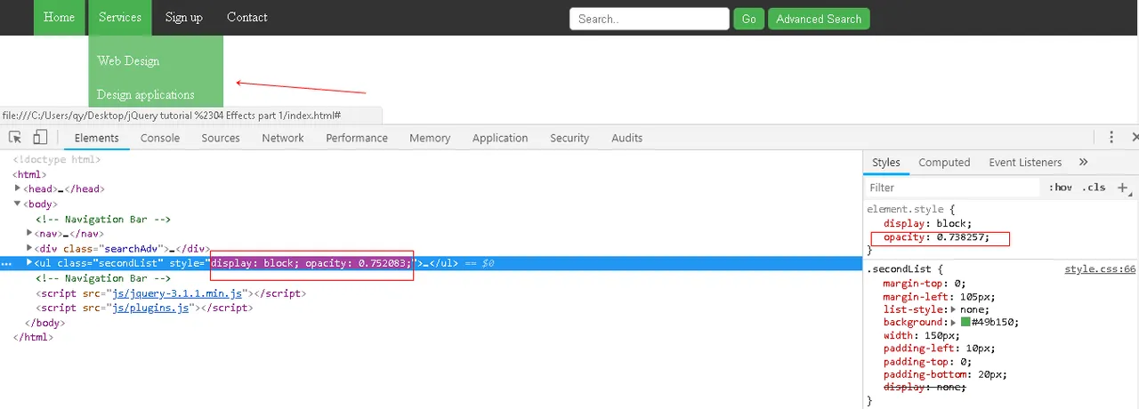The width and height of the screenshot is (1139, 409).
Task: Show more Styles pane tabs chevron
Action: pyautogui.click(x=1083, y=162)
